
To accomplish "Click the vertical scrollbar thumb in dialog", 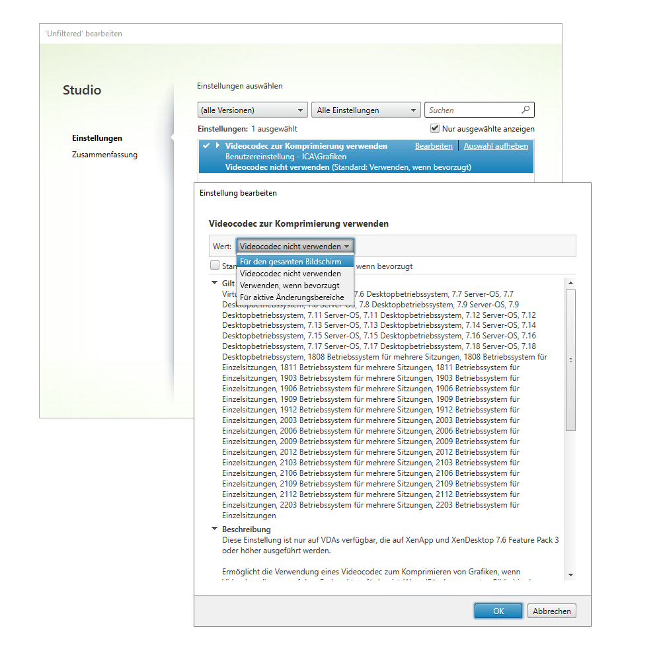I will click(x=570, y=360).
